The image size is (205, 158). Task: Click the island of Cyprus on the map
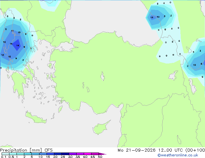101,128
